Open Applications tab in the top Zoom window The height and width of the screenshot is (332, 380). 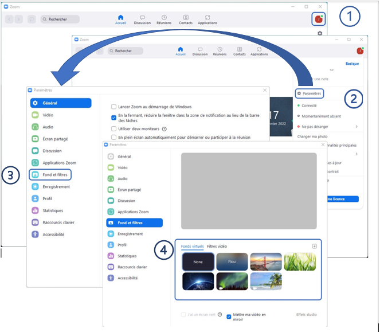(x=207, y=19)
